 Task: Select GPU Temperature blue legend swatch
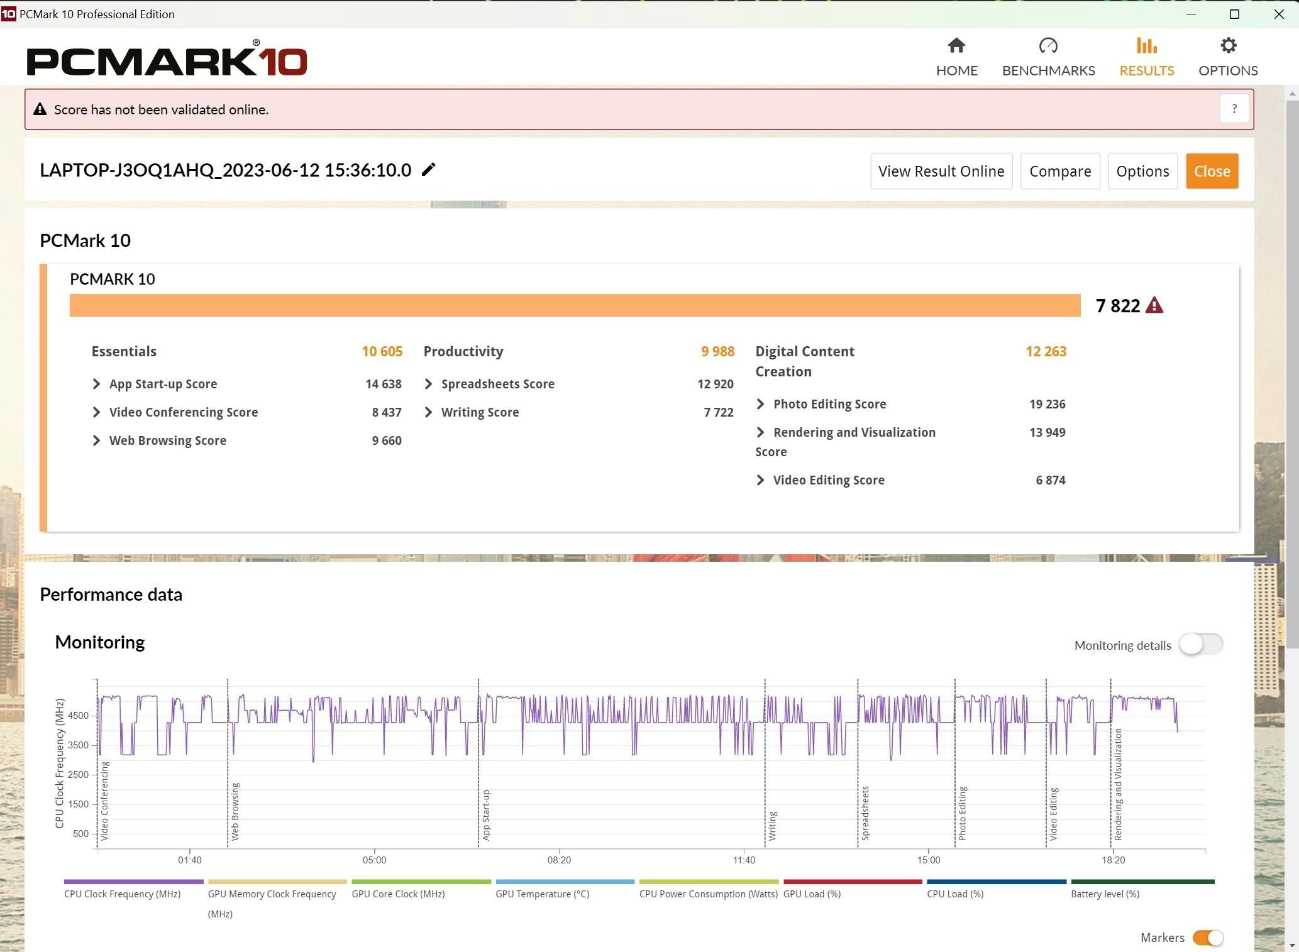pyautogui.click(x=565, y=882)
